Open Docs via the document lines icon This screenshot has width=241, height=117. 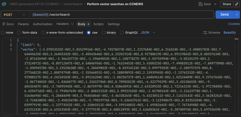pyautogui.click(x=4, y=24)
